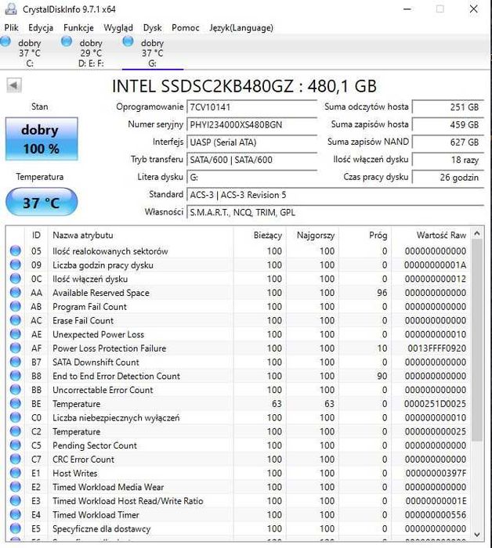
Task: Click the Próg column header
Action: (x=365, y=235)
